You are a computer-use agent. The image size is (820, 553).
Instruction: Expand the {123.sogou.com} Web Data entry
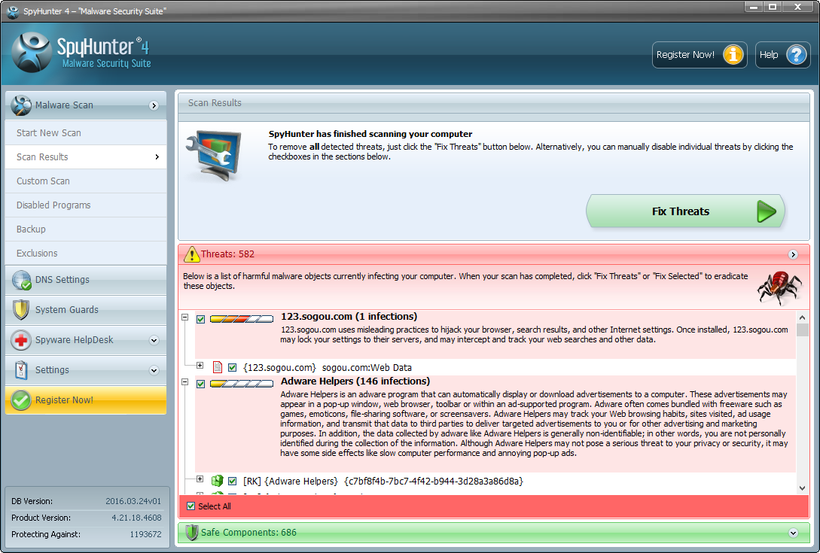pyautogui.click(x=200, y=366)
